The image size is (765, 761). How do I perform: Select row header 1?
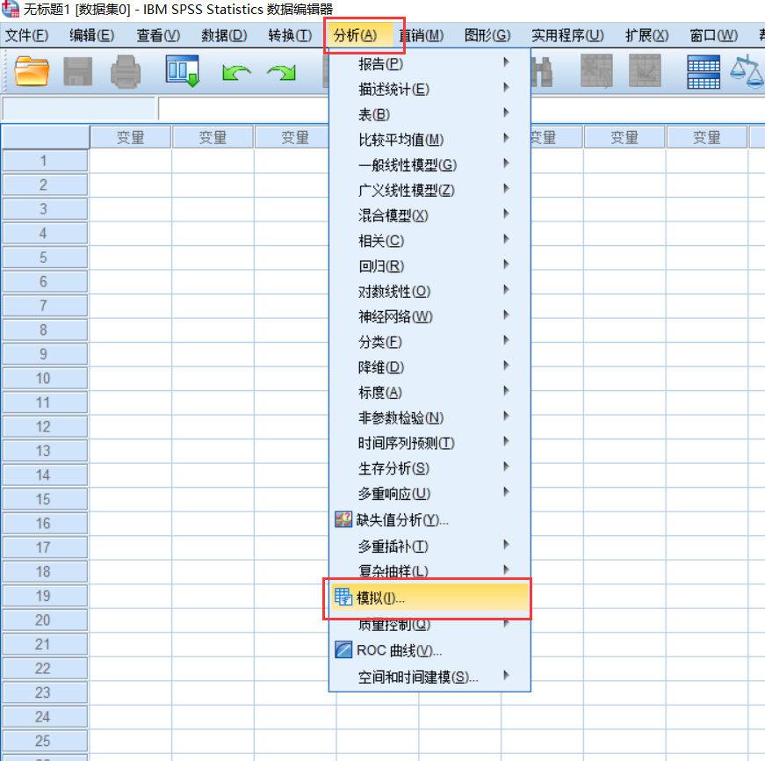coord(45,161)
